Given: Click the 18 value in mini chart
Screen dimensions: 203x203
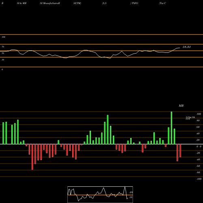Looking at the screenshot, I should pyautogui.click(x=131, y=197).
